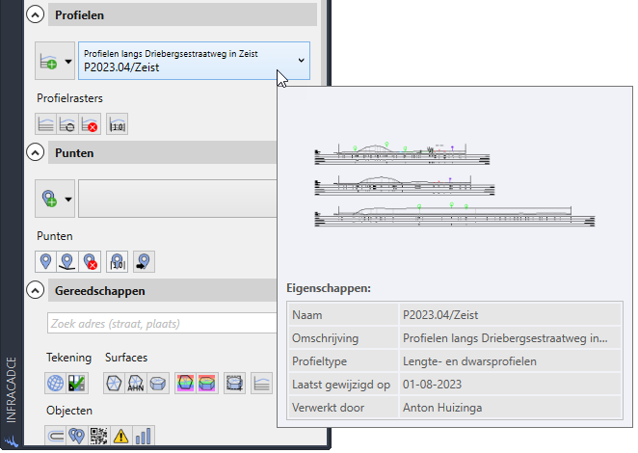Collapse the Gereedschappen section
638x453 pixels.
tap(36, 289)
